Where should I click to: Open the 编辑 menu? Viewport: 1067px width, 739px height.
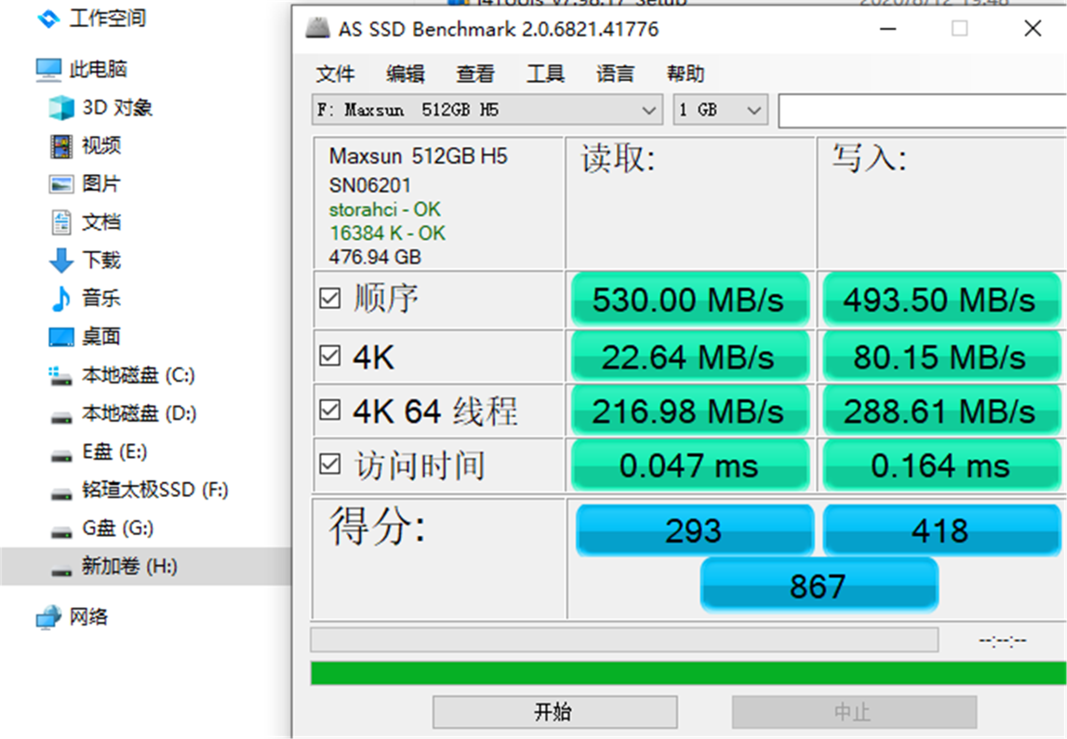(406, 74)
